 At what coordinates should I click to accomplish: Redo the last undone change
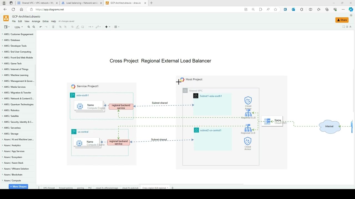pyautogui.click(x=46, y=27)
